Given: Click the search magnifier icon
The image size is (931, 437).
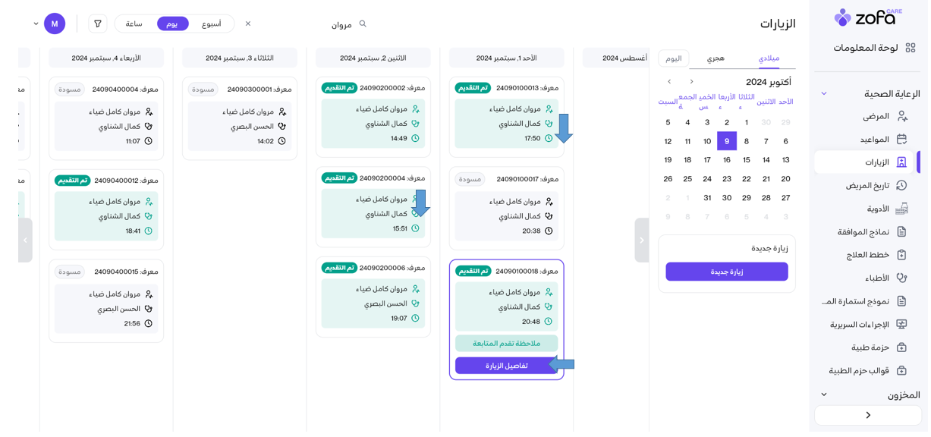Looking at the screenshot, I should pos(363,24).
